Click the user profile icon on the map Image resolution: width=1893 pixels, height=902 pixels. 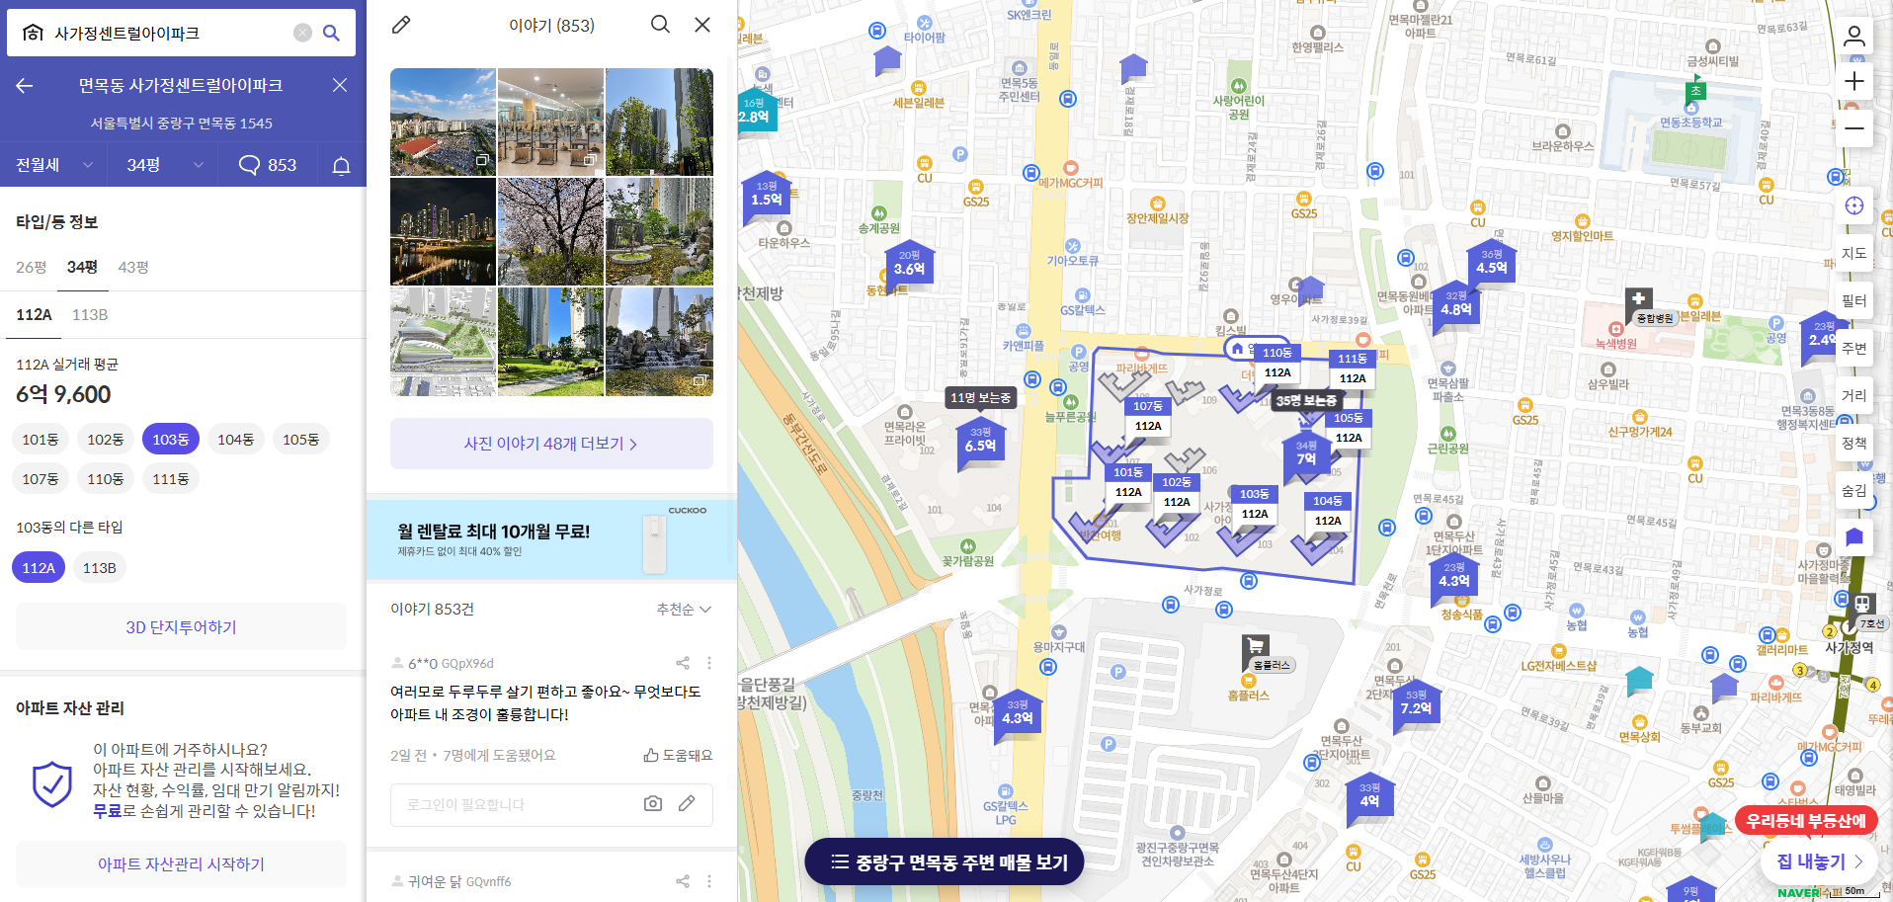click(x=1854, y=37)
